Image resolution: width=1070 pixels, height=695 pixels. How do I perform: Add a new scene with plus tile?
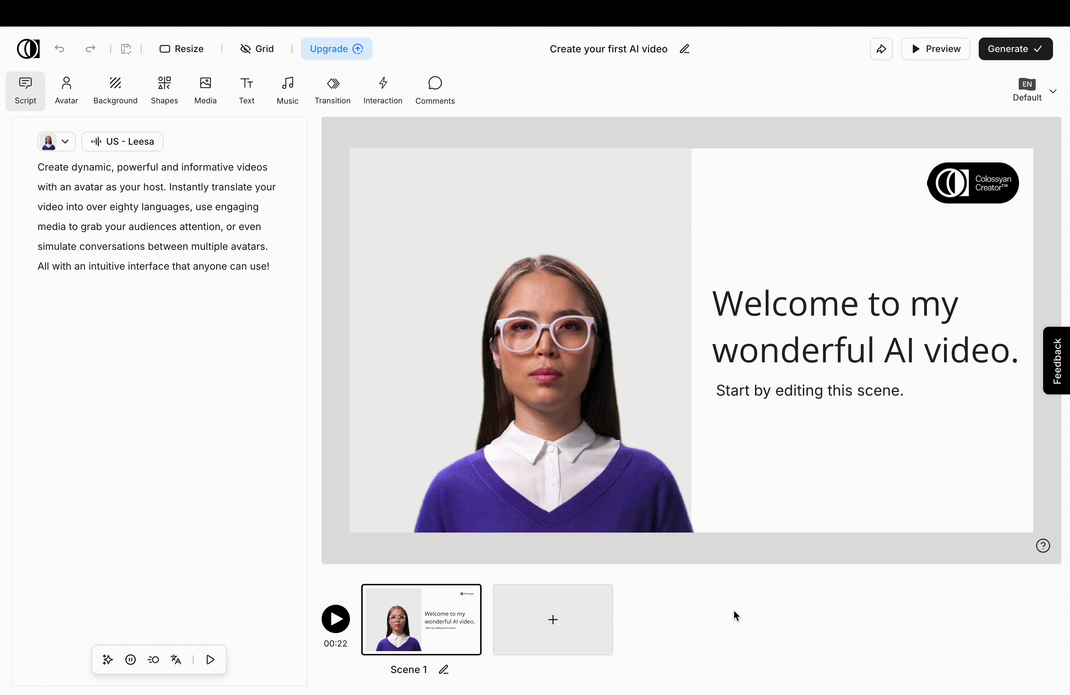pos(553,619)
